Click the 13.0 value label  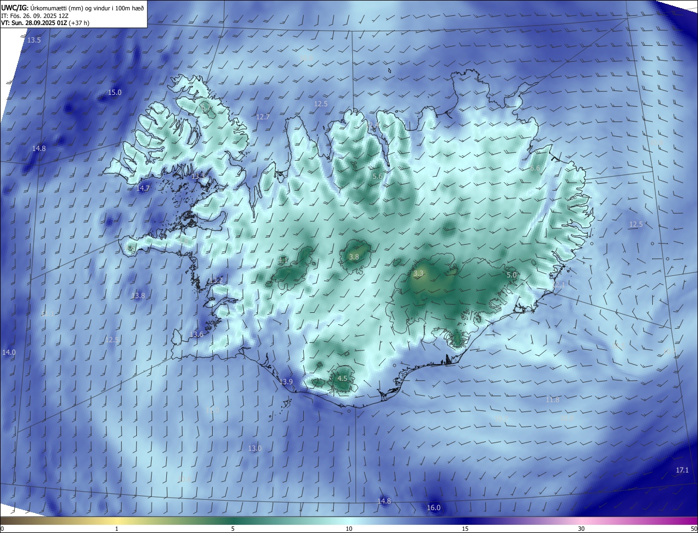tap(255, 449)
